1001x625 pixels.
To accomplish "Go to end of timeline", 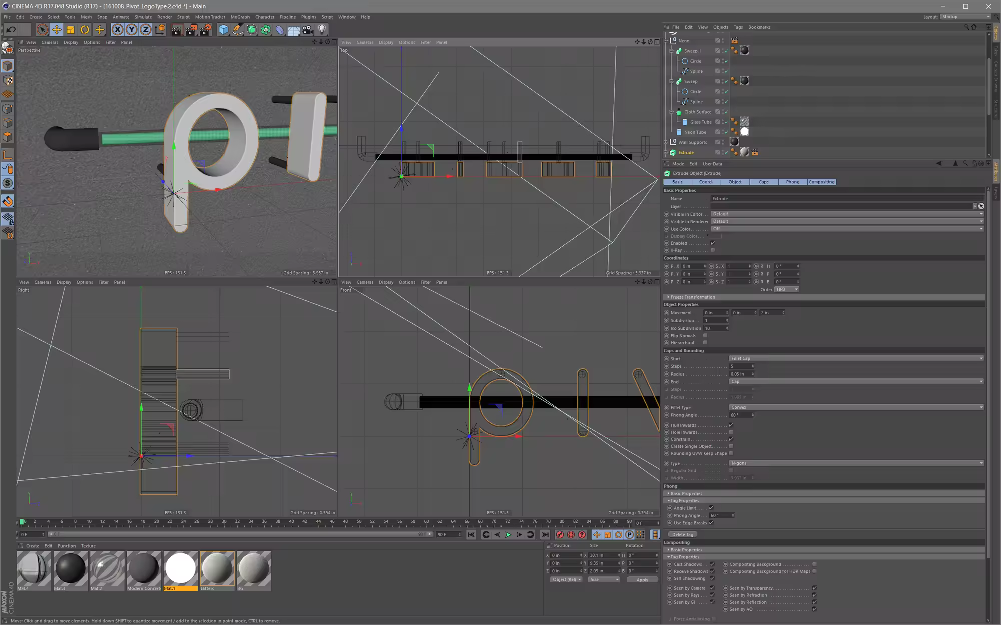I will tap(545, 535).
